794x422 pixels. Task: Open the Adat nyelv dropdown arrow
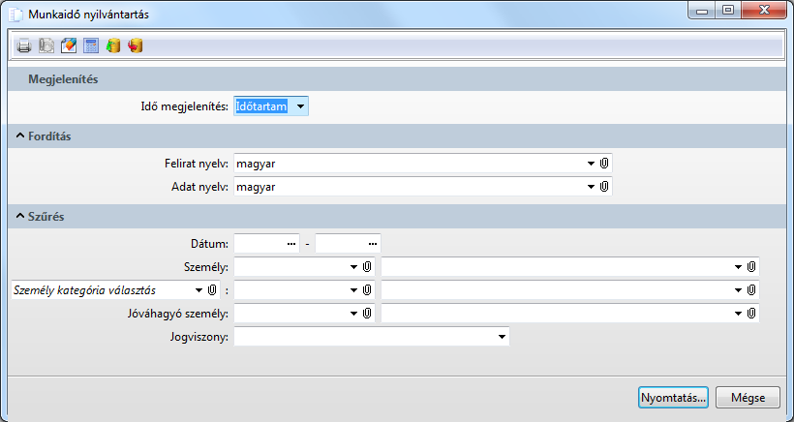(x=591, y=187)
